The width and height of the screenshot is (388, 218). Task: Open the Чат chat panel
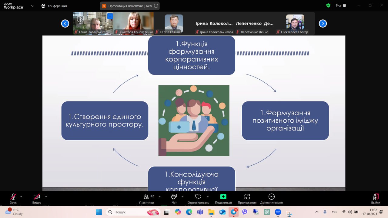[x=174, y=199]
